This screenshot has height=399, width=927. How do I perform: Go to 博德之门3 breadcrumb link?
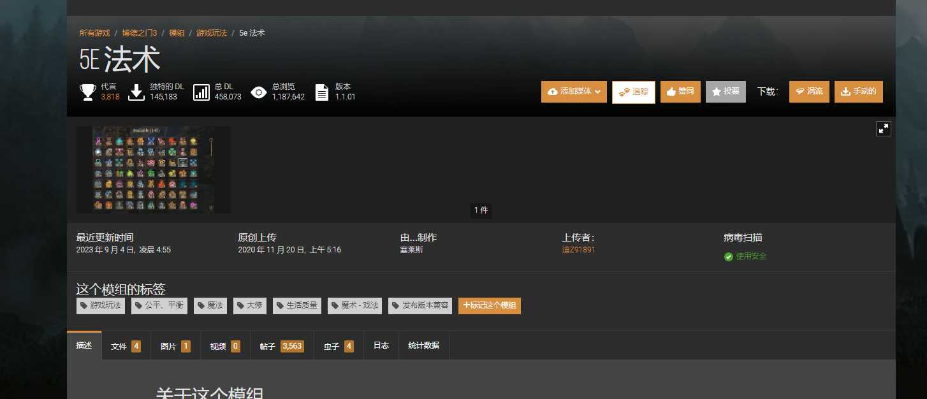click(139, 33)
